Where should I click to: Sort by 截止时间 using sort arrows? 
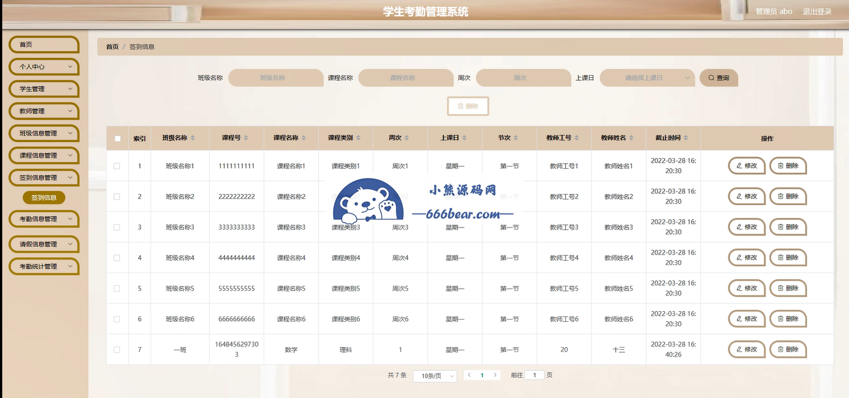[x=686, y=138]
